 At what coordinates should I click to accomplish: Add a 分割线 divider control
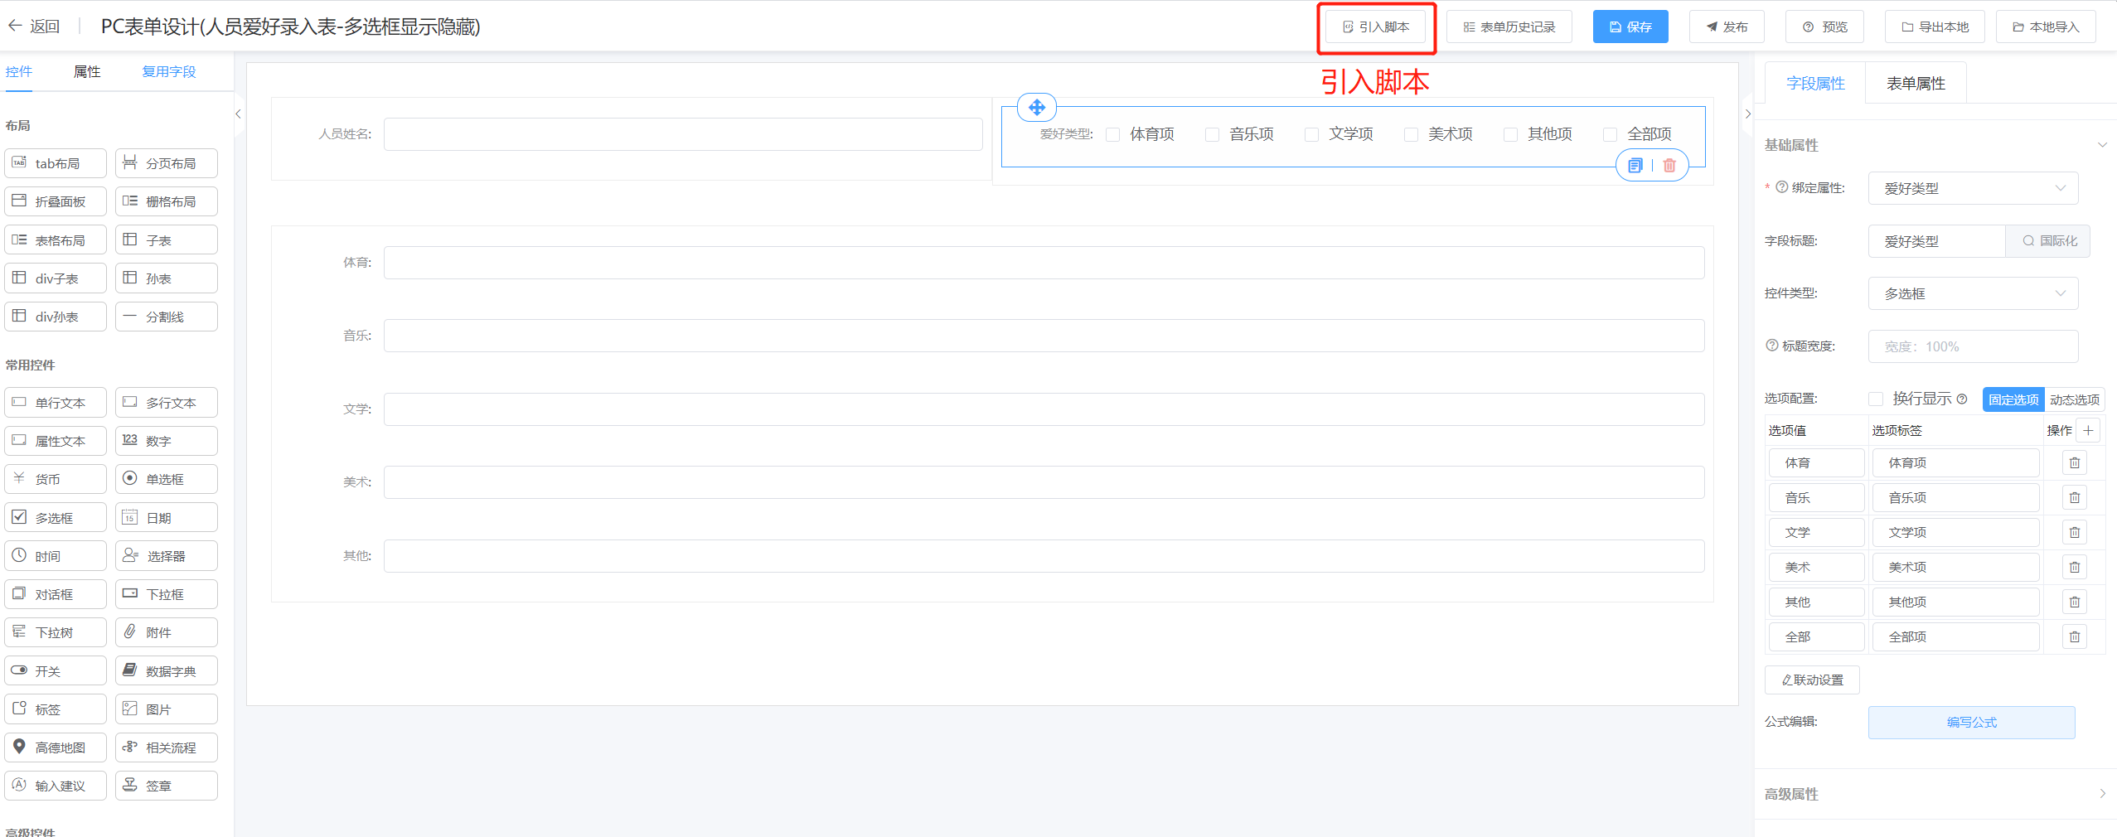tap(167, 317)
